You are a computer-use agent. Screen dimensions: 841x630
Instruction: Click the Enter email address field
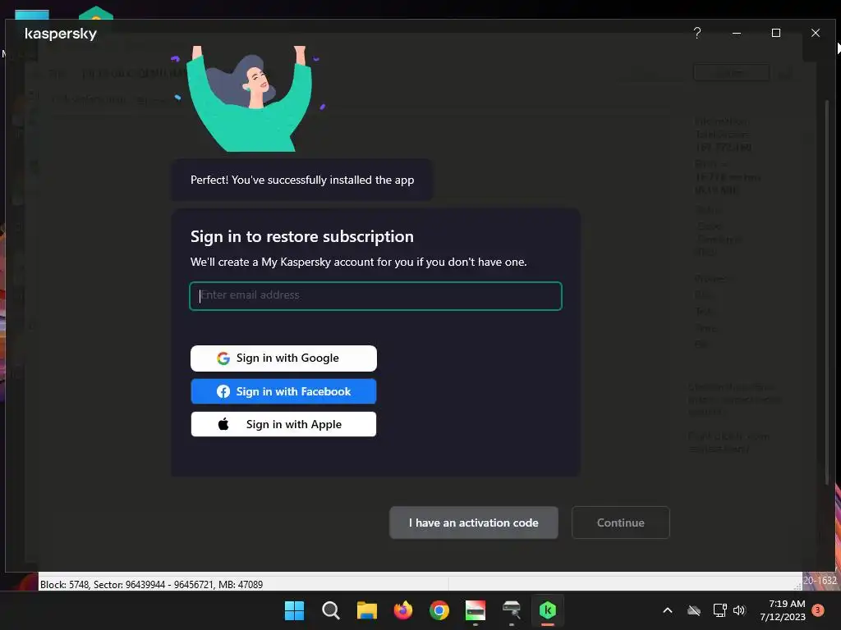pos(375,295)
